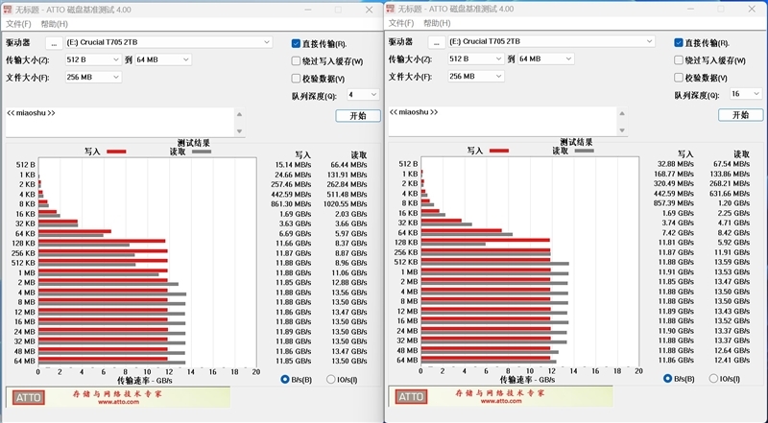Open 256 MB file size dropdown, left window
Screen dimensions: 768x423
click(93, 78)
